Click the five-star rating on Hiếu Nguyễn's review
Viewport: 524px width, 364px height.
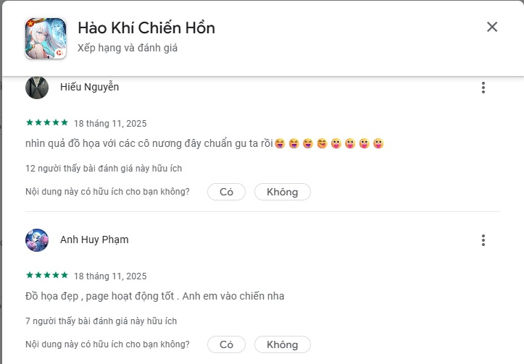pyautogui.click(x=47, y=123)
